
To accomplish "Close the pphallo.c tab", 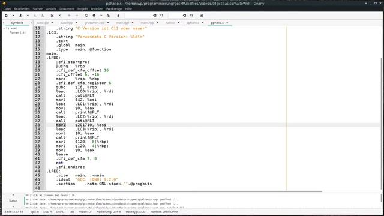I will click(x=203, y=23).
